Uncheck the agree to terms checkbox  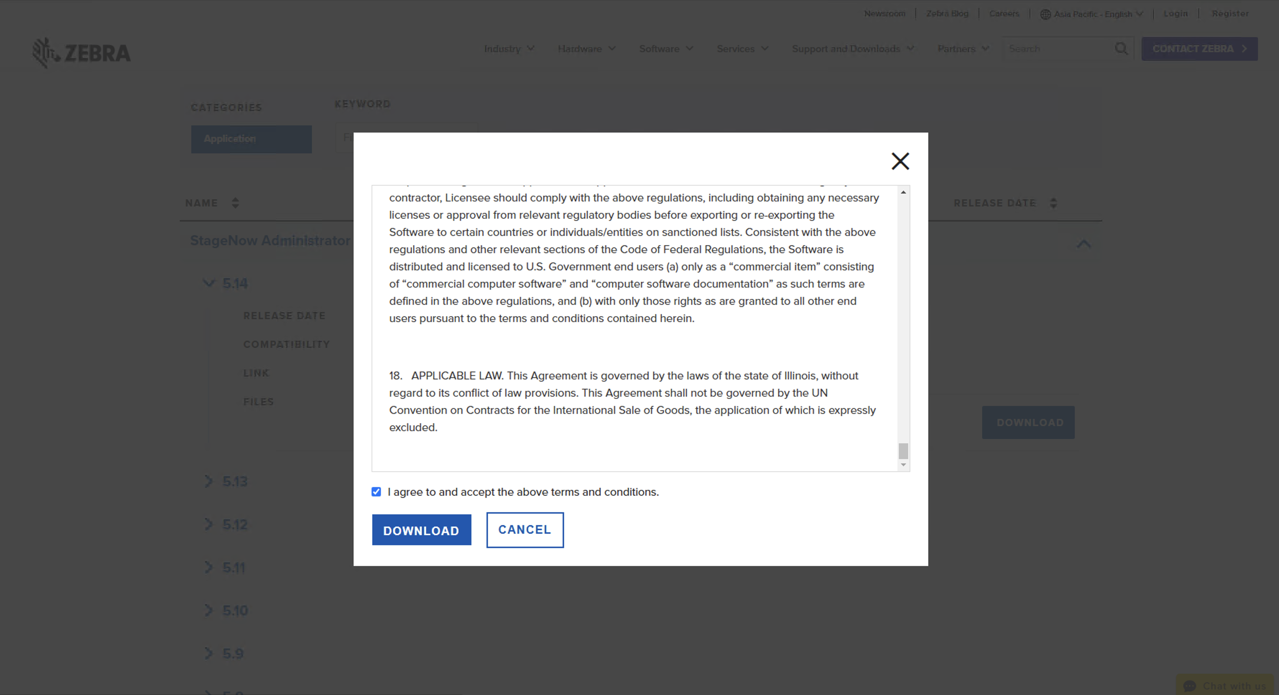click(377, 491)
